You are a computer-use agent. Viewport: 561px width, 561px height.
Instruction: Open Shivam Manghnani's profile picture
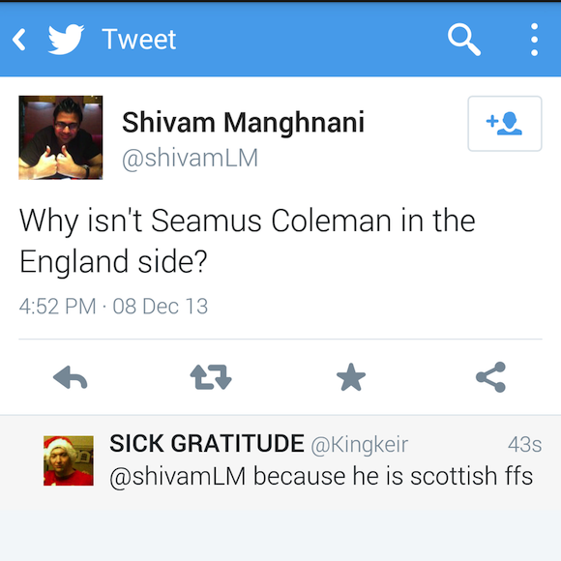point(61,137)
